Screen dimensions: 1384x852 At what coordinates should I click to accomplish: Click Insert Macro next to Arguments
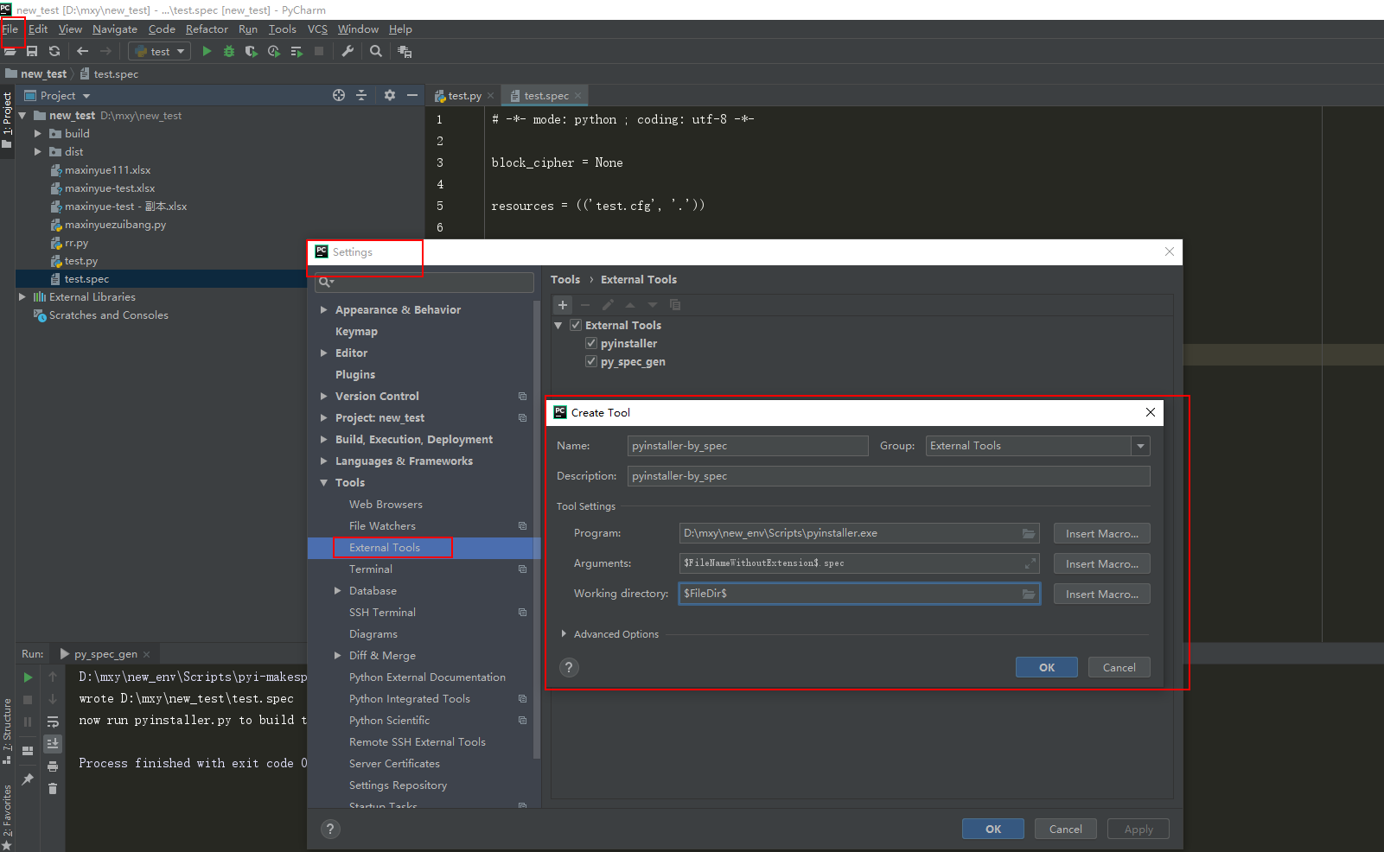pyautogui.click(x=1100, y=563)
